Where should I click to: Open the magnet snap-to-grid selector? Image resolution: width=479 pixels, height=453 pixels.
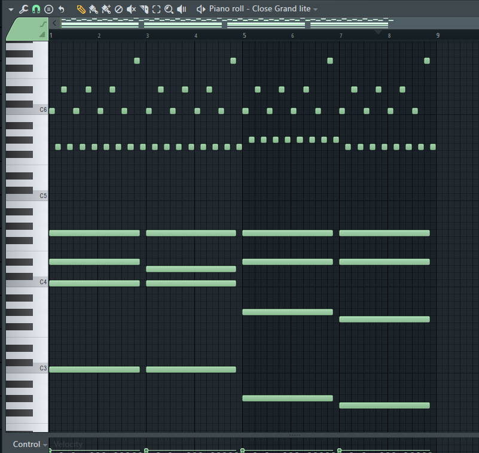pyautogui.click(x=36, y=9)
